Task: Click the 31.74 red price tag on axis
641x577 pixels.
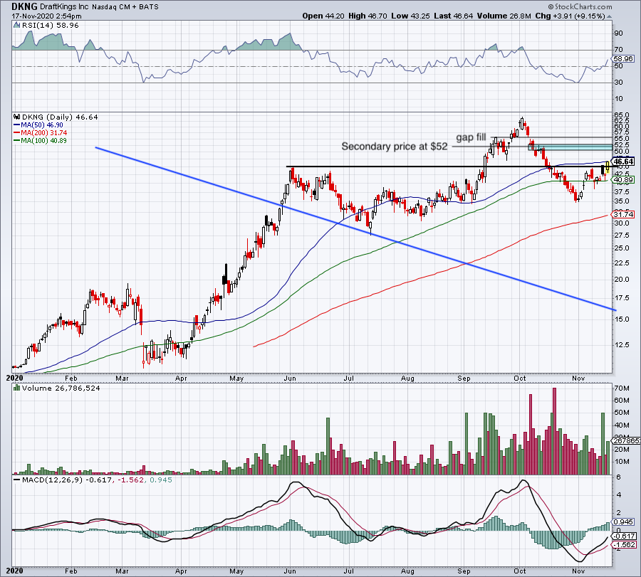Action: pyautogui.click(x=623, y=214)
